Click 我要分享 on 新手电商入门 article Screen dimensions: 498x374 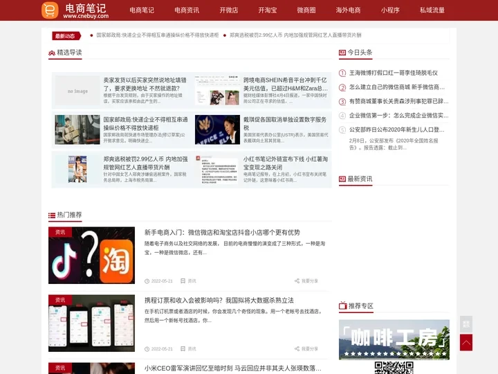tap(310, 280)
